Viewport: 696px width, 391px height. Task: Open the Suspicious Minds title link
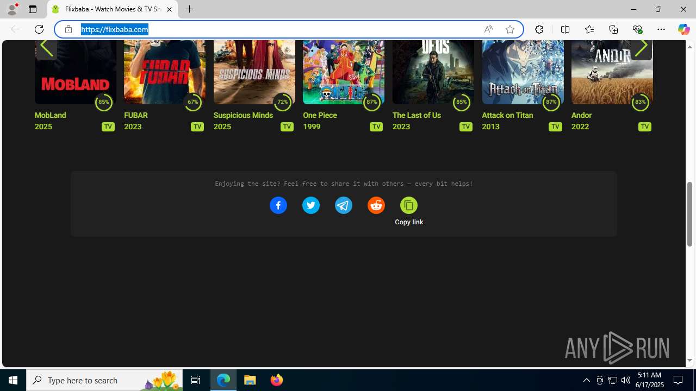(243, 115)
